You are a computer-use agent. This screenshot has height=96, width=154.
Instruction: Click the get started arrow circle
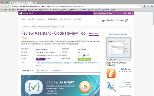(127, 21)
